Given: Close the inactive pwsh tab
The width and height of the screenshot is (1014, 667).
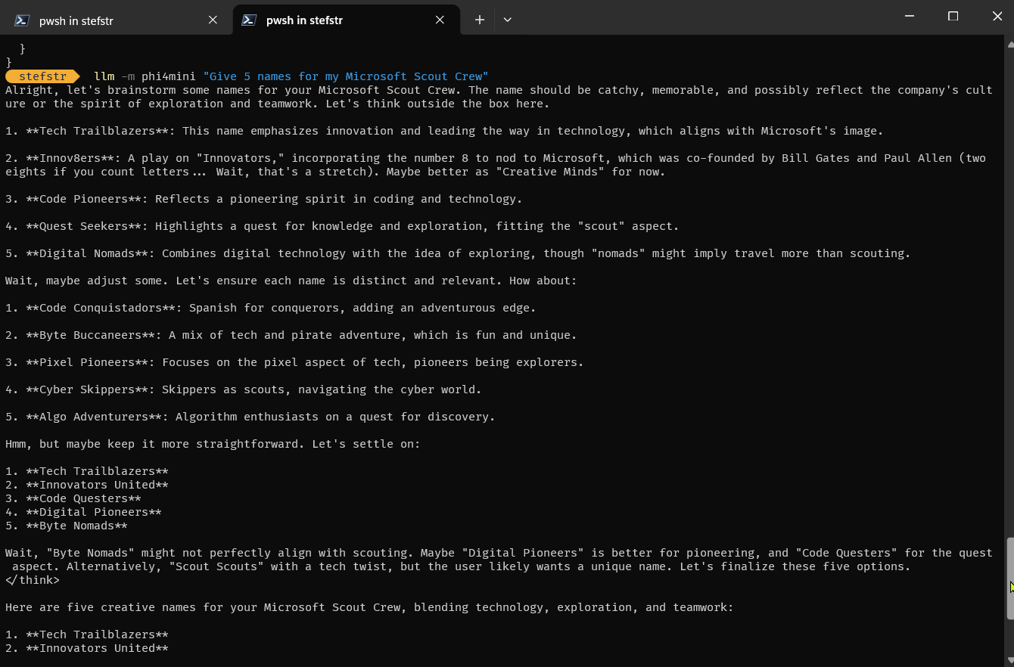Looking at the screenshot, I should (x=213, y=20).
